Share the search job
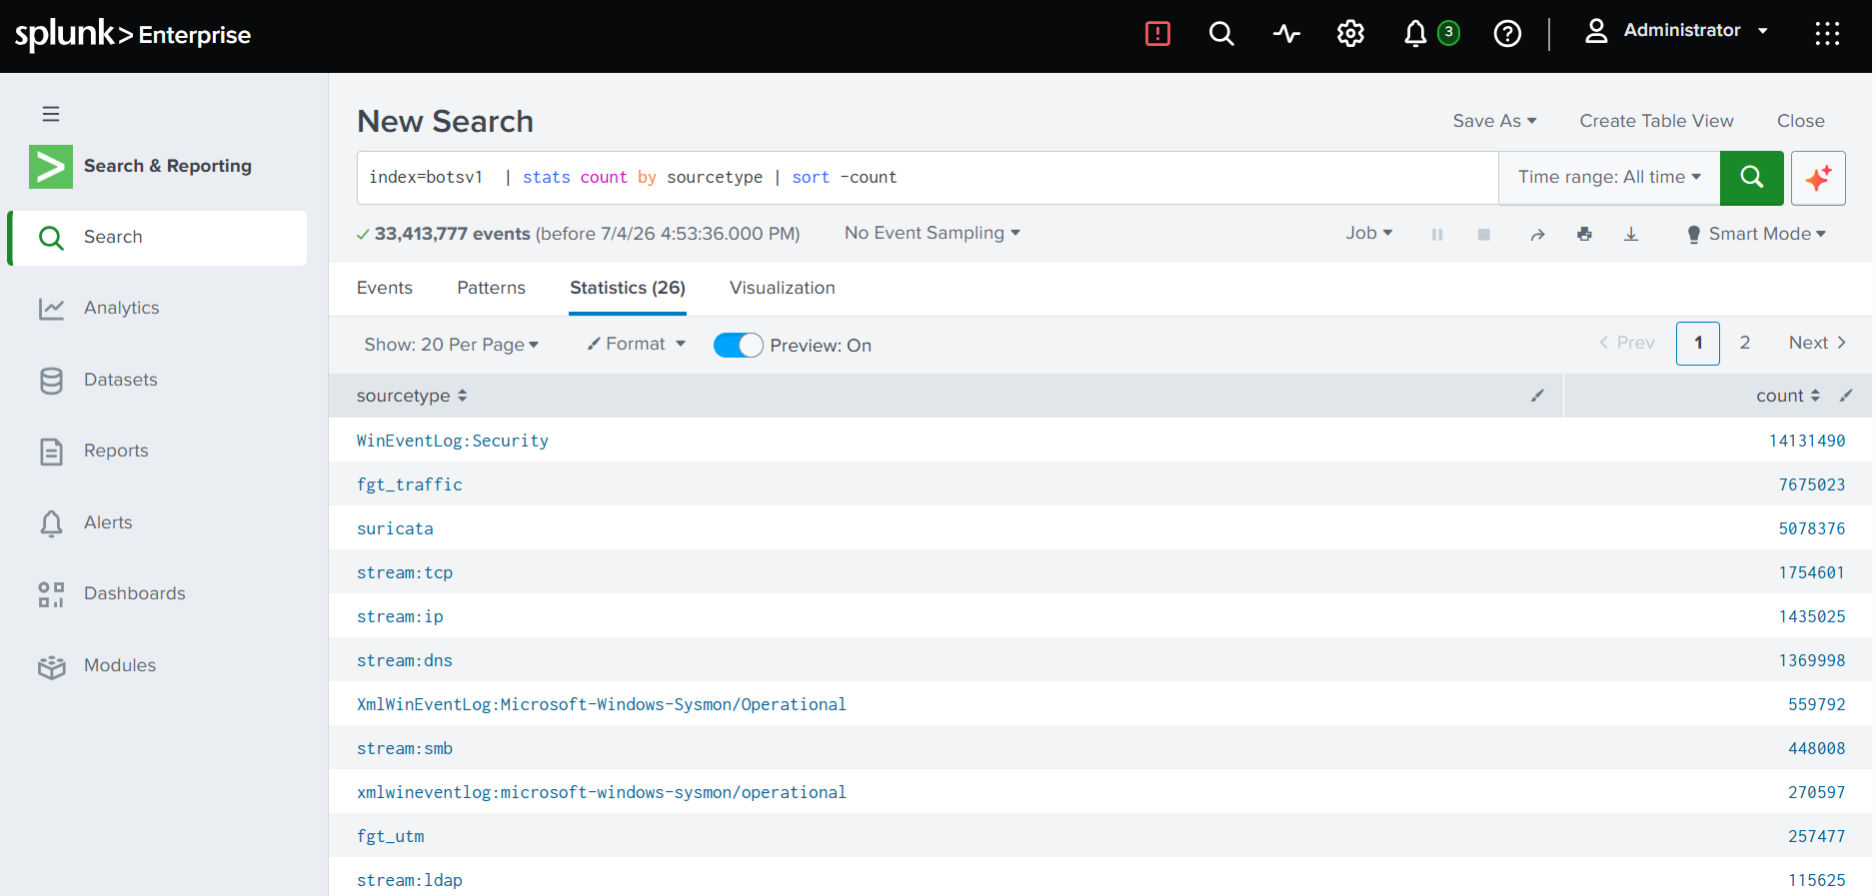 [1537, 234]
